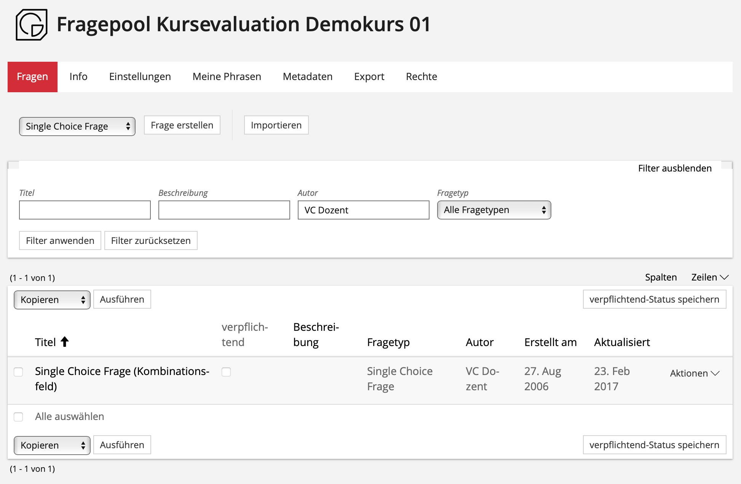Click the Importieren button

276,125
